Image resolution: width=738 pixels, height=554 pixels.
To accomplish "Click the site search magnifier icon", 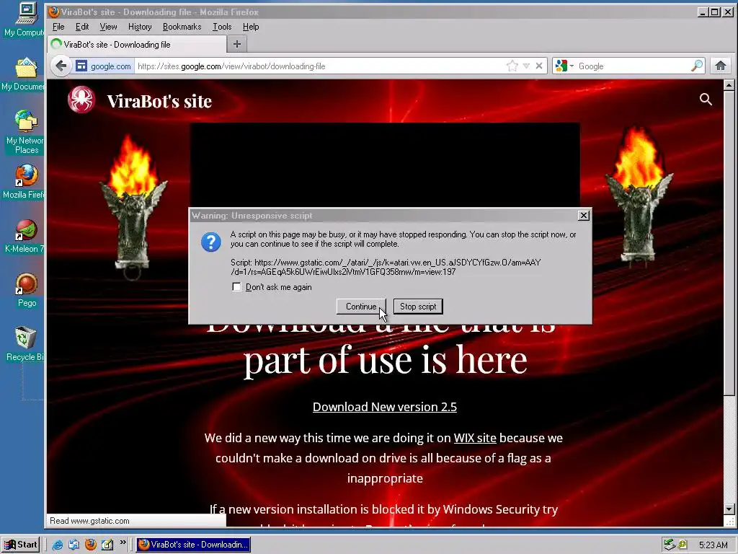I will (x=705, y=99).
